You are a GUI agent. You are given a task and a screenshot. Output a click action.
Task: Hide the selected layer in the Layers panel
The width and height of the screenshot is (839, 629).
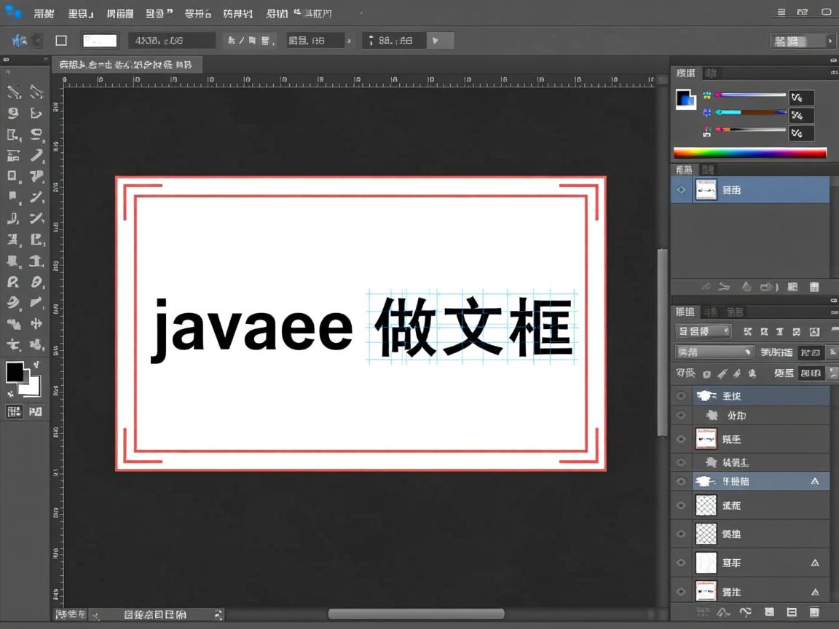click(680, 481)
